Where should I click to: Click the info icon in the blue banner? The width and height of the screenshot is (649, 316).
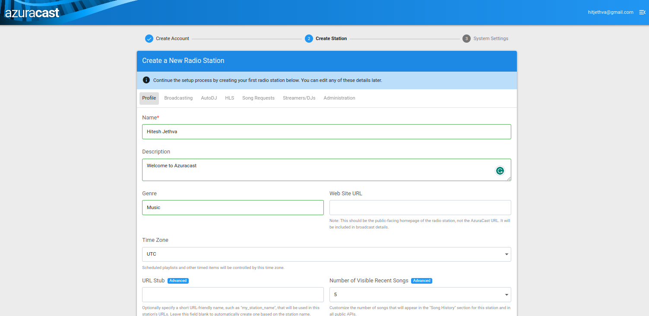(x=146, y=80)
